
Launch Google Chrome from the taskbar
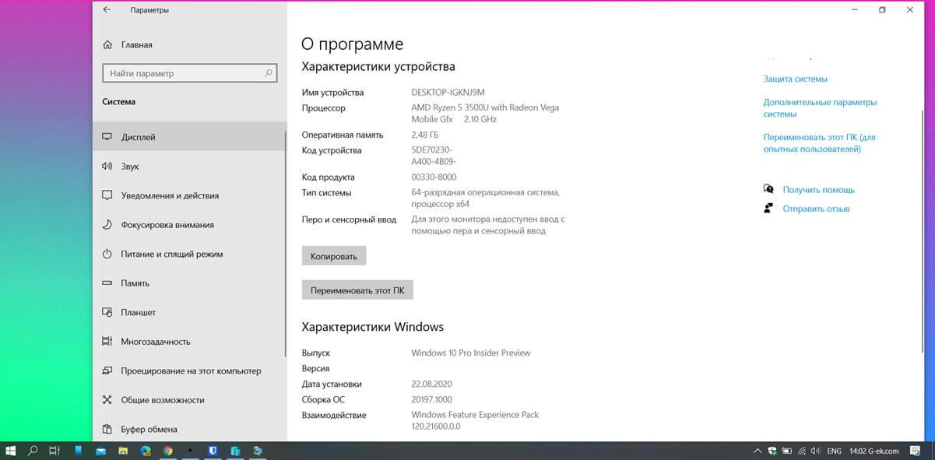click(x=168, y=451)
